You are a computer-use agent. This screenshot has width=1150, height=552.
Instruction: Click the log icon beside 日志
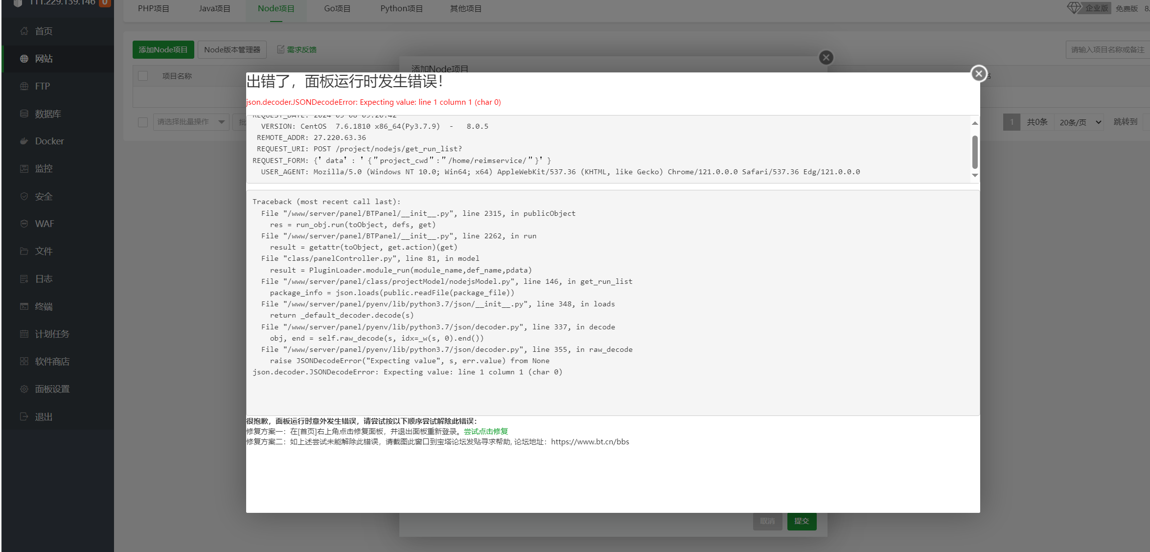click(x=24, y=278)
